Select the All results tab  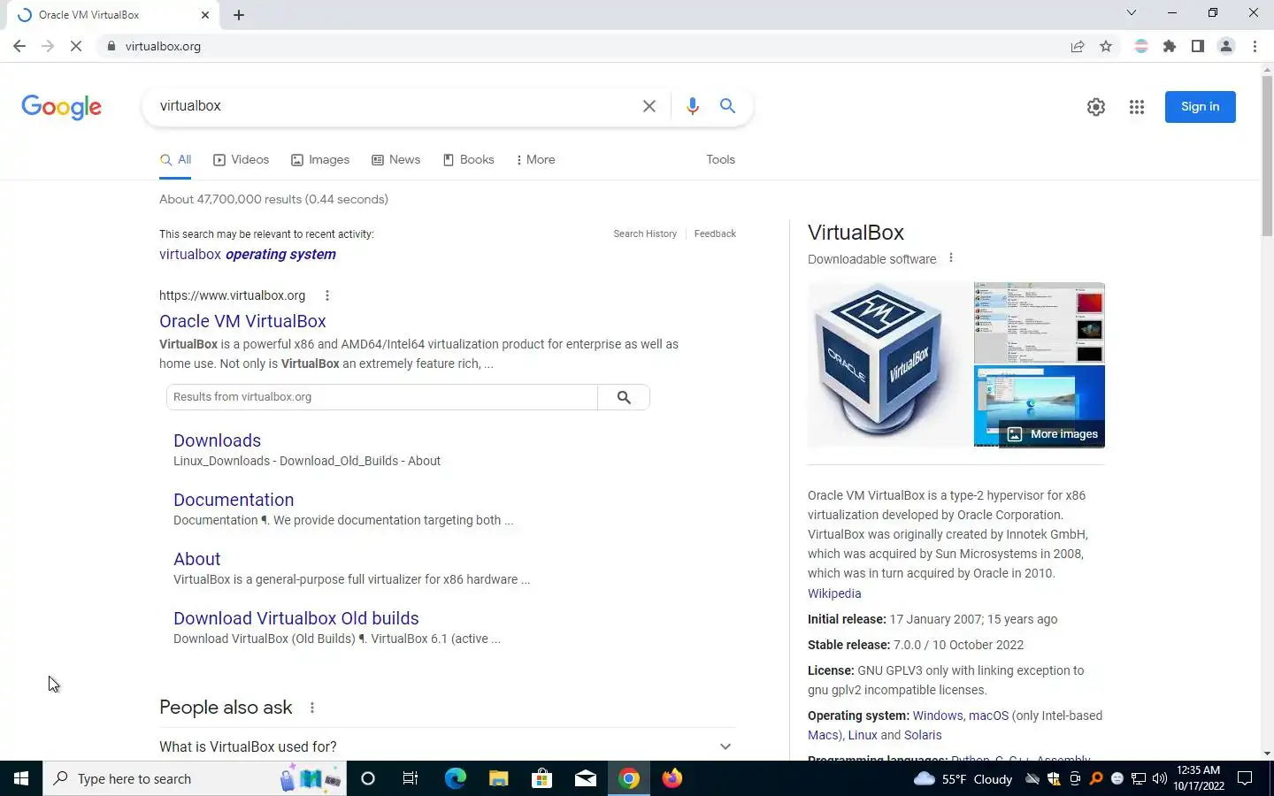pos(175,160)
